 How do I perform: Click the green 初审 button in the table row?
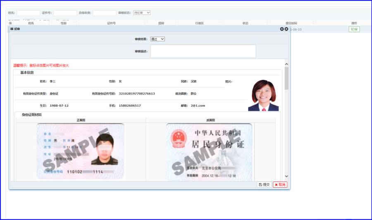pos(354,29)
